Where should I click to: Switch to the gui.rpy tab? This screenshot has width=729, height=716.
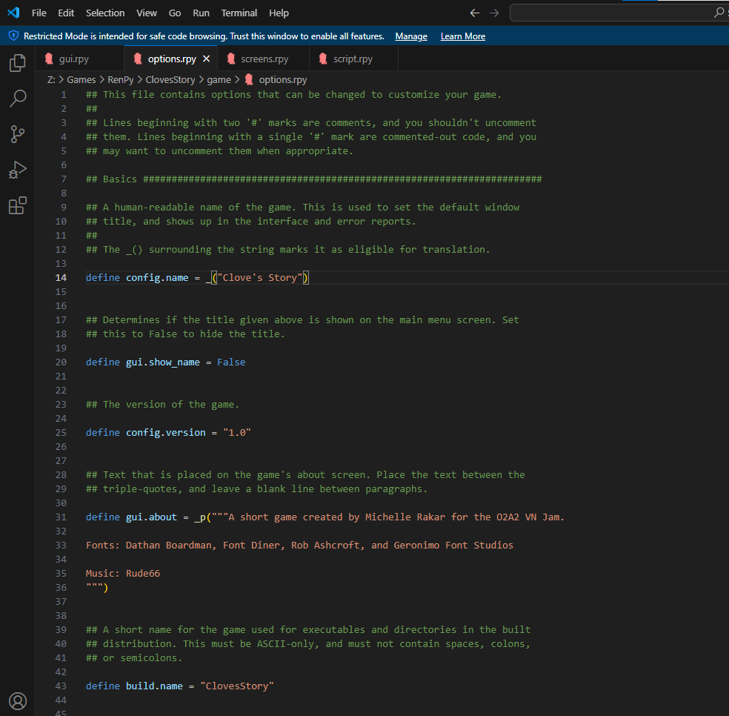click(x=80, y=59)
